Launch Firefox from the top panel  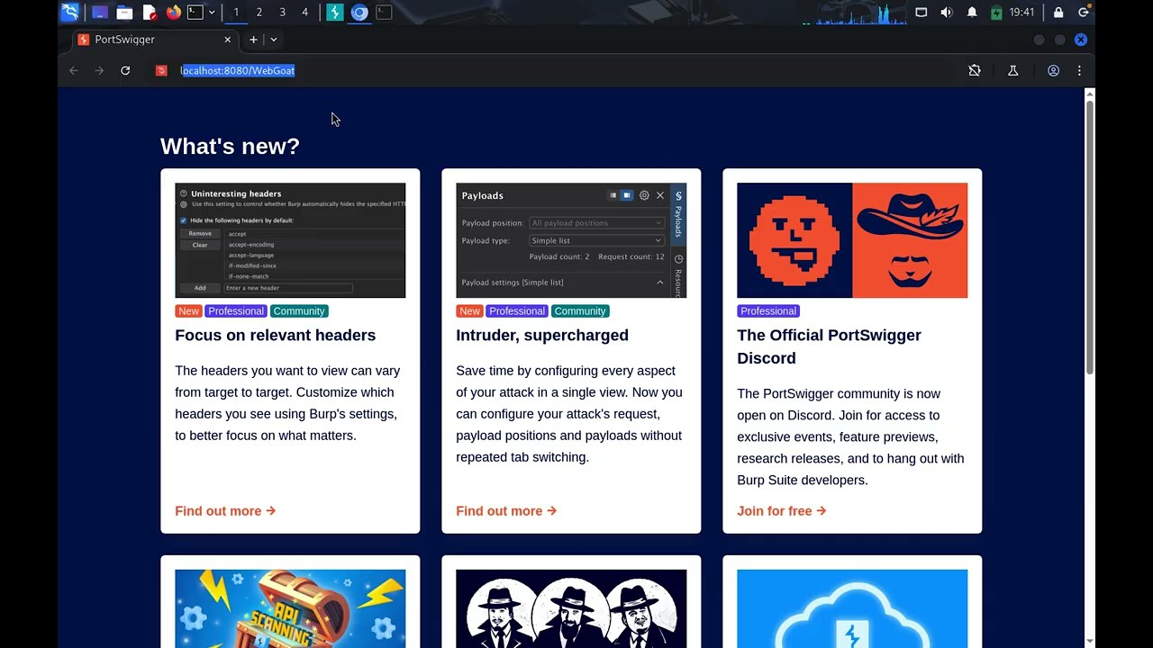(173, 13)
